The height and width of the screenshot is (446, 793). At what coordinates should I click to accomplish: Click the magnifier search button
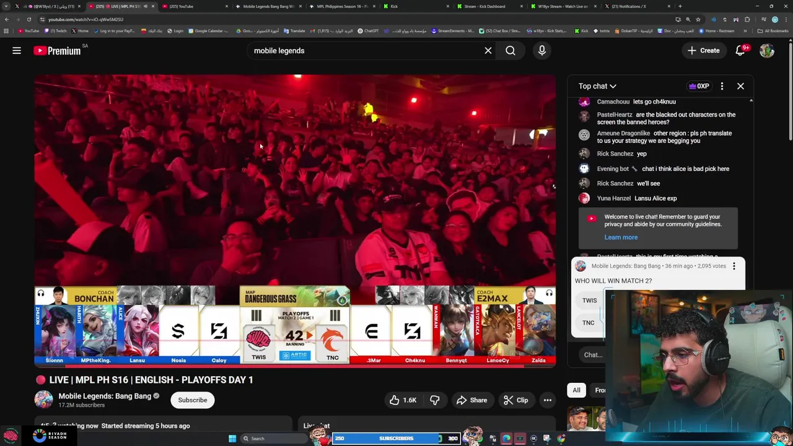coord(510,51)
